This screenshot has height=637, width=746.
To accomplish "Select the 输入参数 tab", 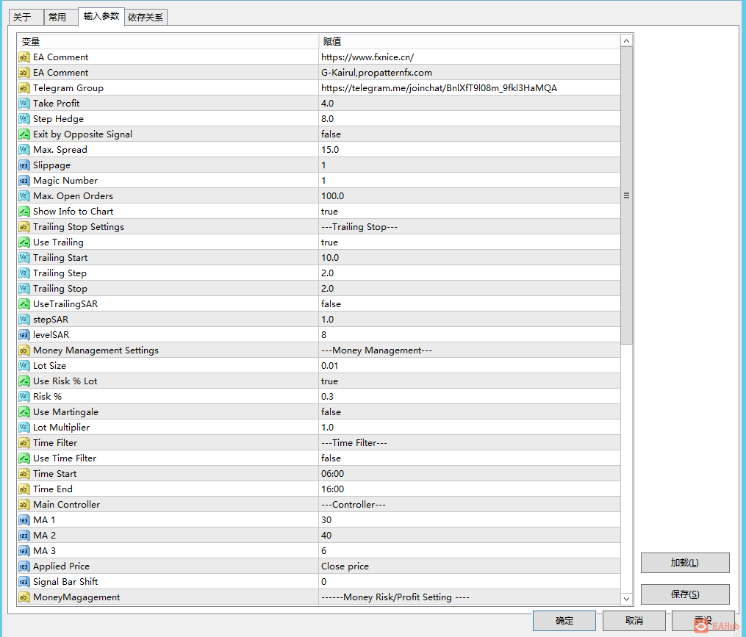I will coord(101,16).
